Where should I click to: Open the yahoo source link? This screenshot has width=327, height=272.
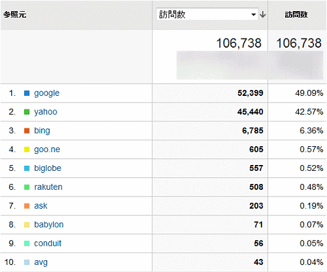tap(46, 112)
